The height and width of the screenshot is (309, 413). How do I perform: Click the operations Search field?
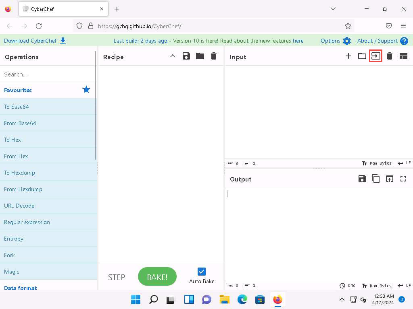(48, 74)
